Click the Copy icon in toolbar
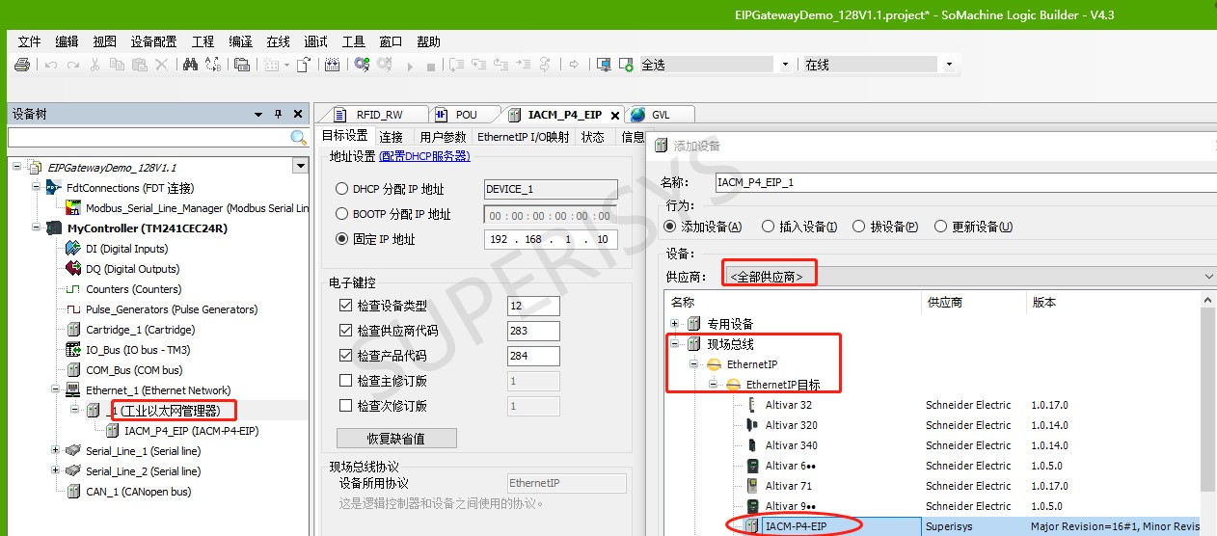The image size is (1217, 536). 117,65
